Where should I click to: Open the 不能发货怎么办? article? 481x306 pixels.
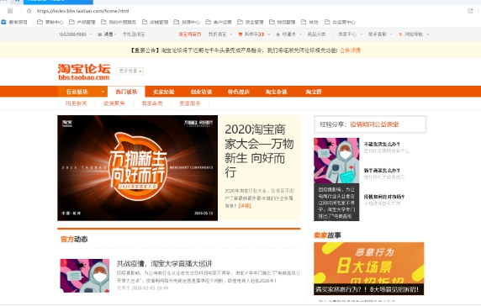[x=382, y=144]
